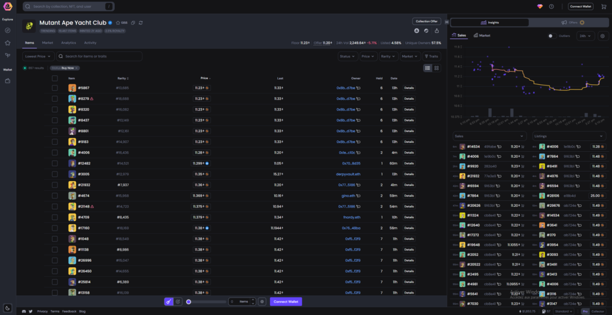Toggle dark mode moon icon

[x=8, y=307]
